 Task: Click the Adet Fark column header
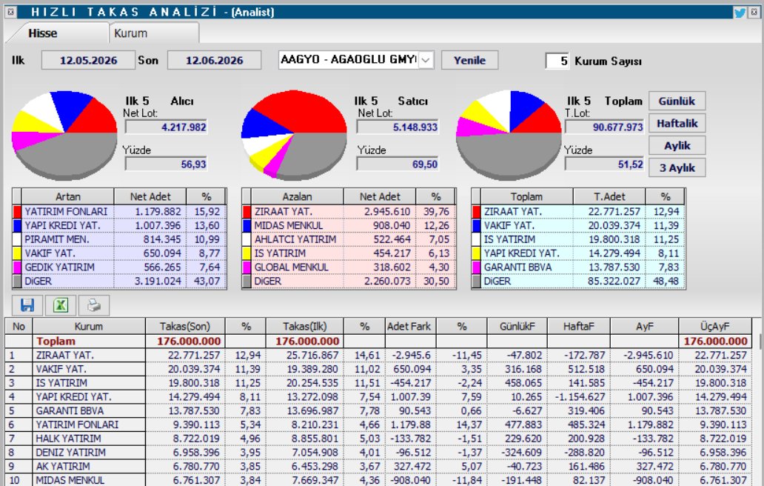click(409, 326)
